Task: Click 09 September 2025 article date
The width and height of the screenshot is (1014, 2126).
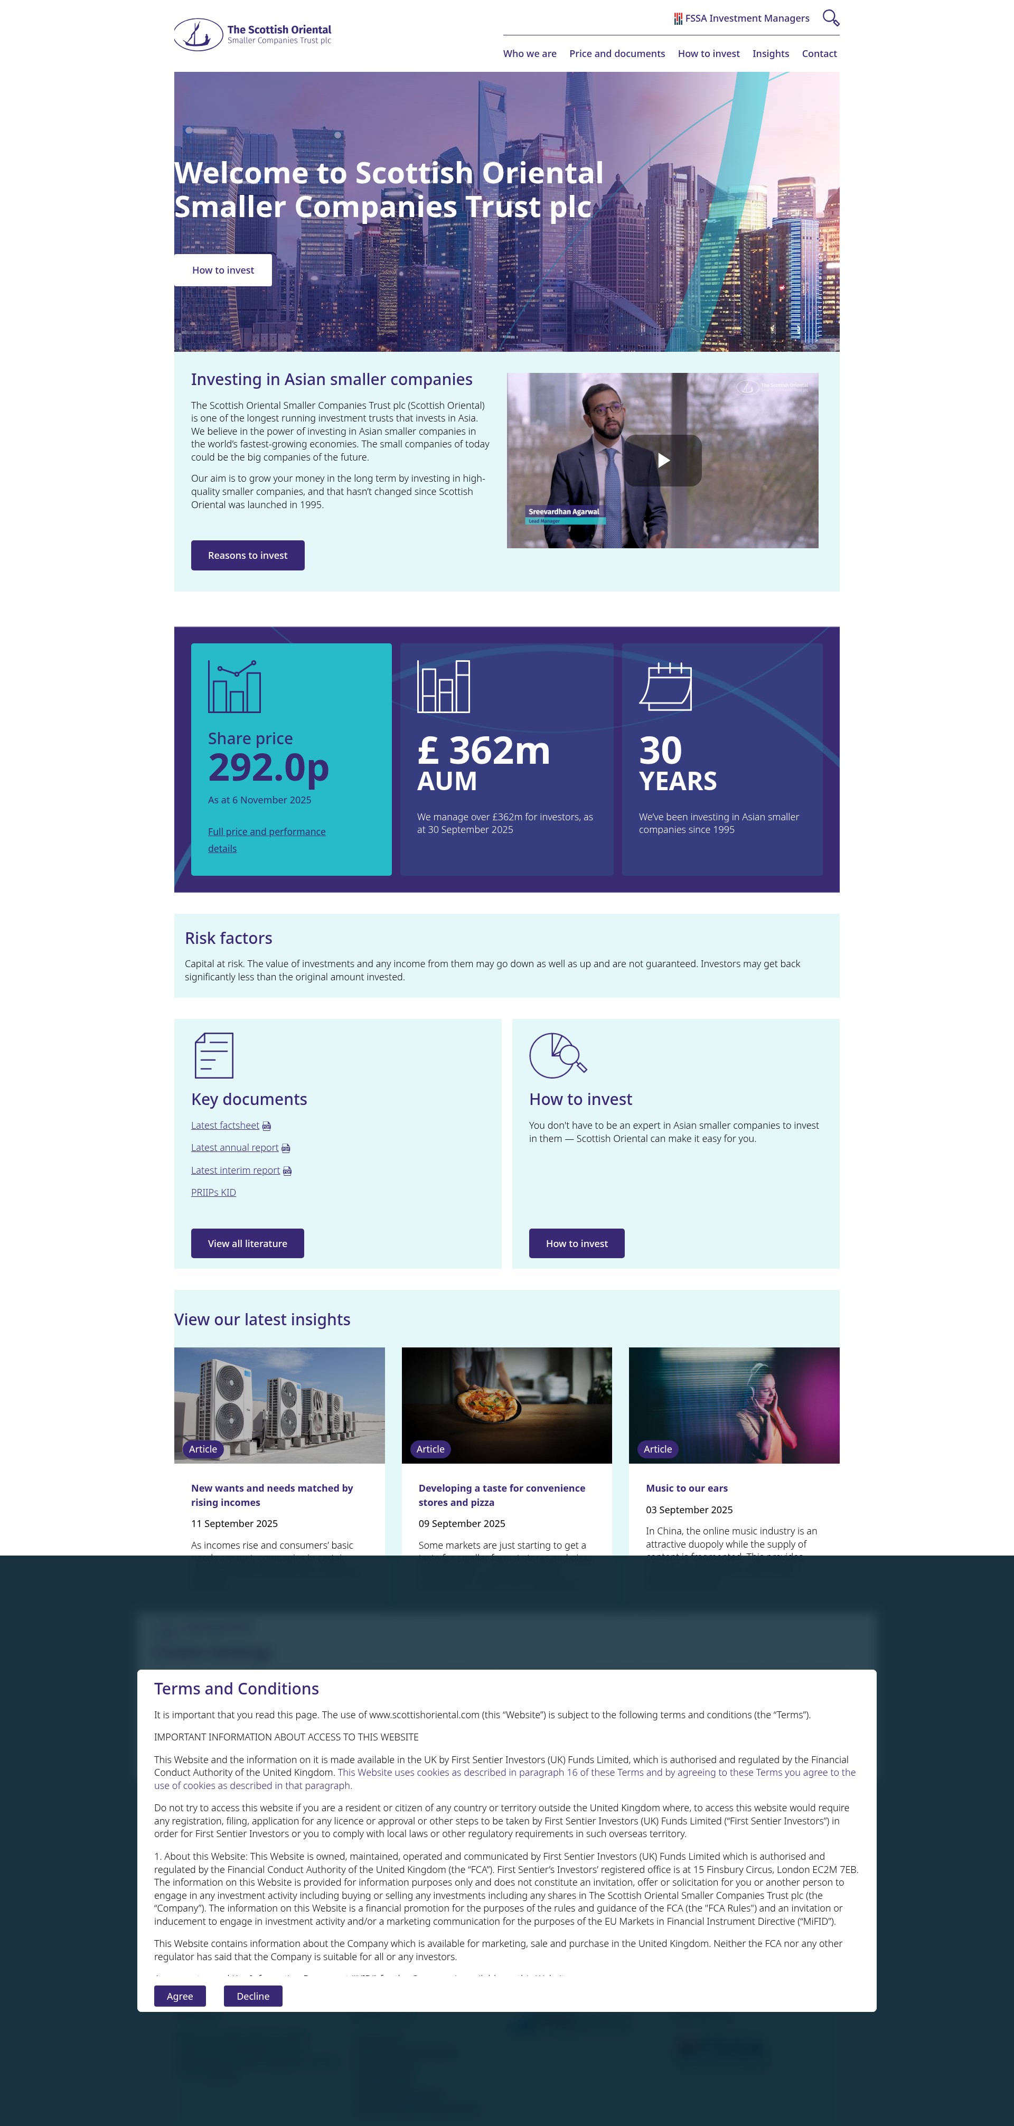Action: tap(462, 1523)
